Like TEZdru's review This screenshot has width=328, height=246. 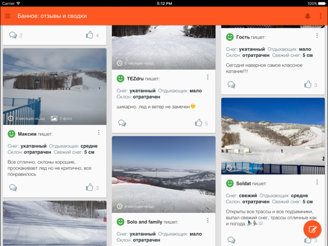point(198,123)
